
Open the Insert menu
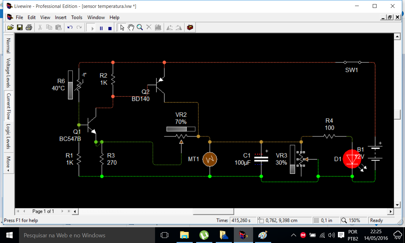click(61, 17)
